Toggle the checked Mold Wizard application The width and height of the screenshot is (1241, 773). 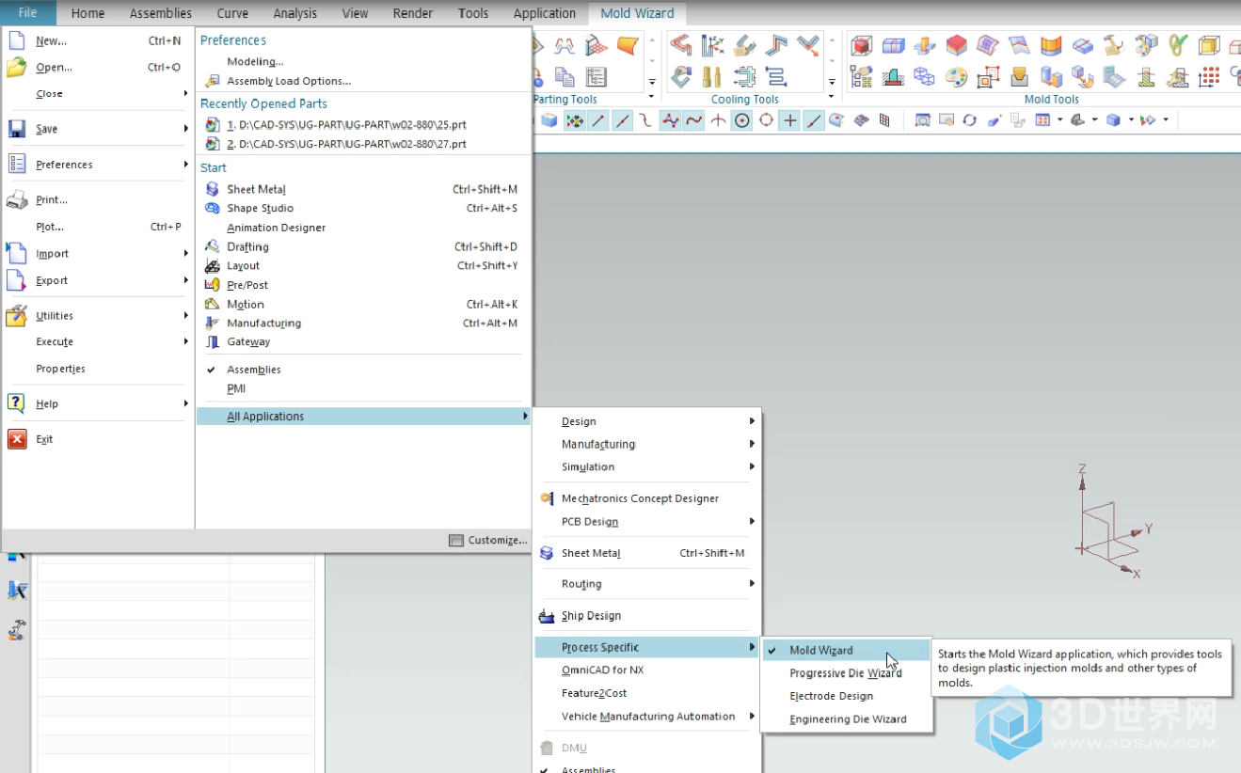point(846,651)
